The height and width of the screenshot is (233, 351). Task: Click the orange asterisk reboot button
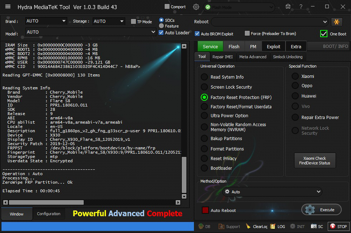point(337,22)
